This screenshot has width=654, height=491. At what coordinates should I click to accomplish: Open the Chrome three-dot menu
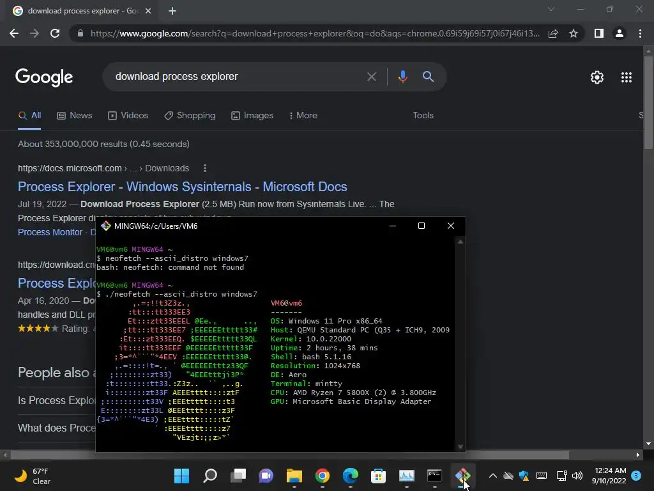click(x=640, y=33)
